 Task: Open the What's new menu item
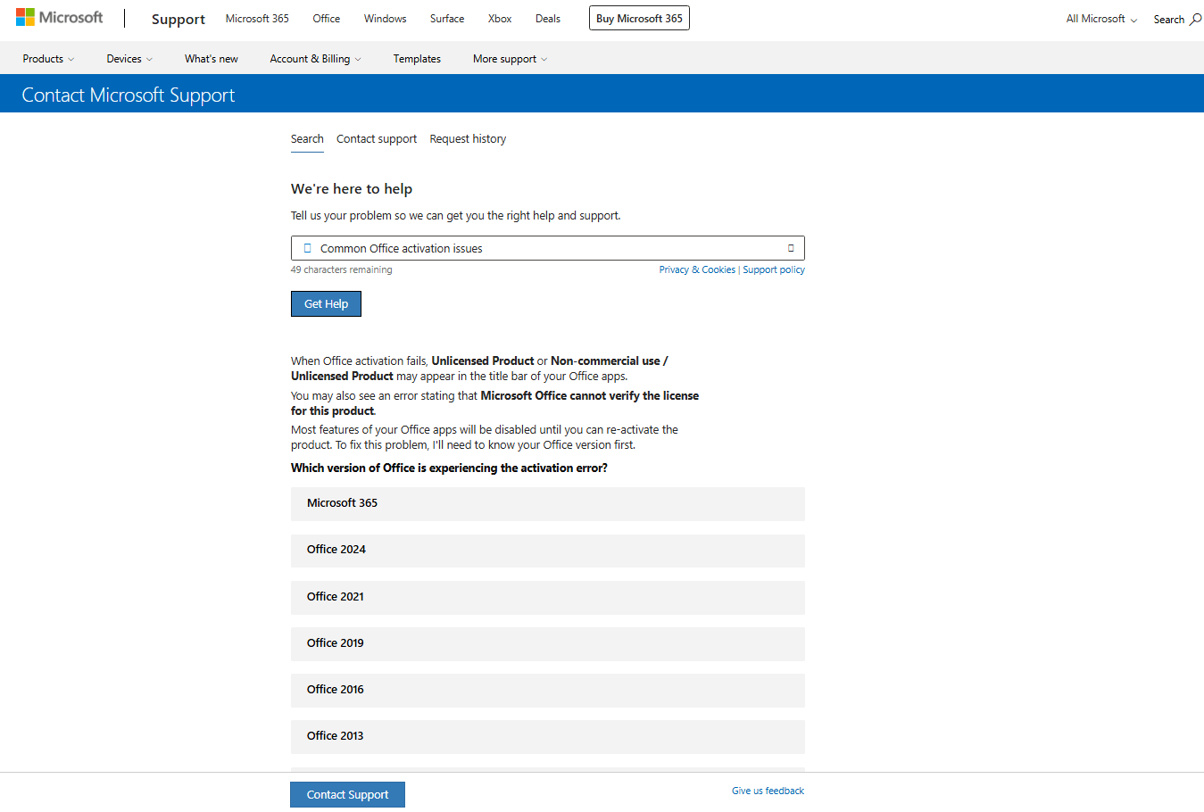click(212, 59)
